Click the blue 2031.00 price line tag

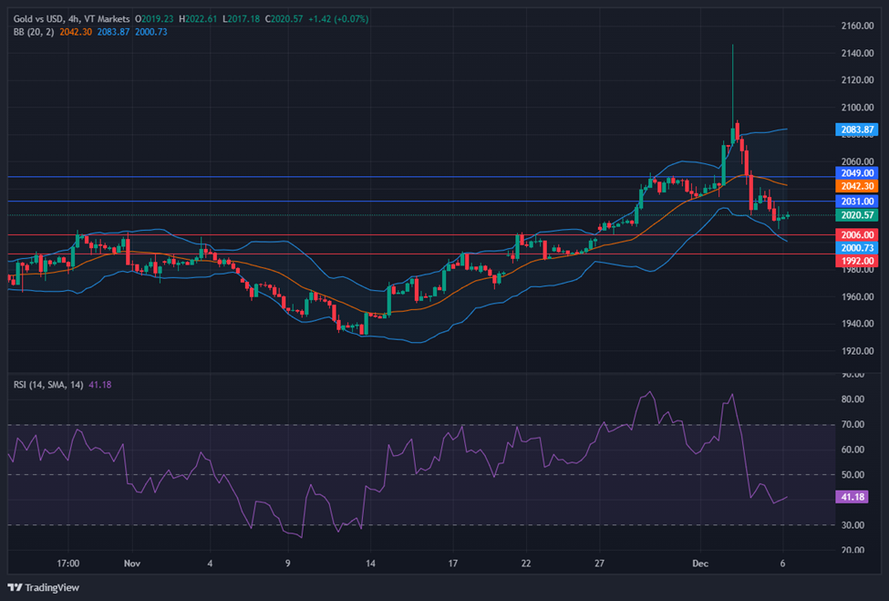click(x=857, y=202)
